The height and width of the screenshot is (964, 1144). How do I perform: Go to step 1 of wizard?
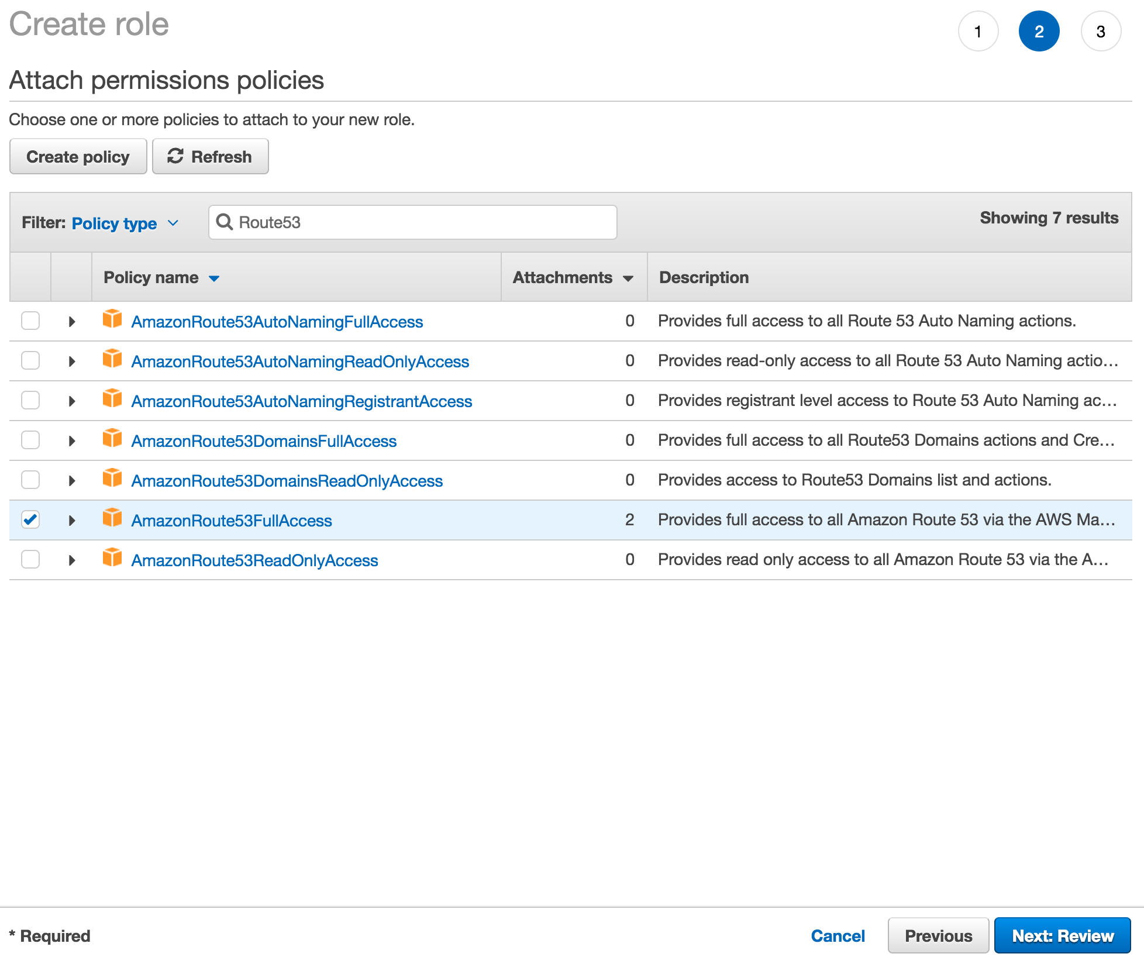(978, 31)
